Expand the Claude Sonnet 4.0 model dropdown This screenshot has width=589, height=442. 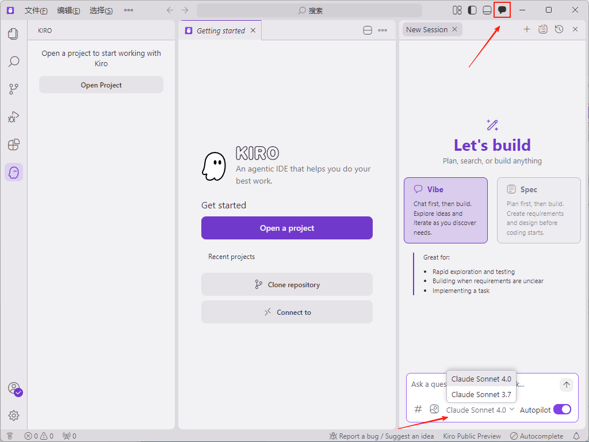pos(480,410)
